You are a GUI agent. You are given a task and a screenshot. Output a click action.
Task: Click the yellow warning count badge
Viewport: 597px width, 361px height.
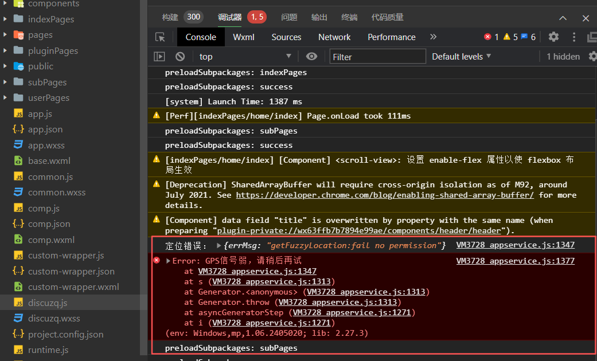[x=510, y=37]
